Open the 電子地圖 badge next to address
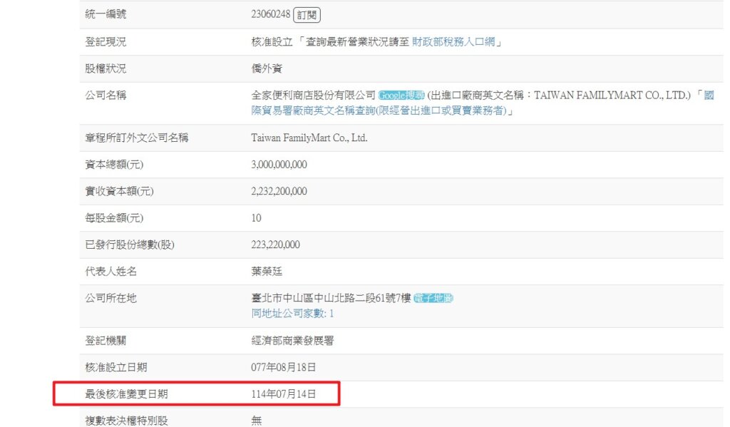The height and width of the screenshot is (427, 730). pos(433,299)
